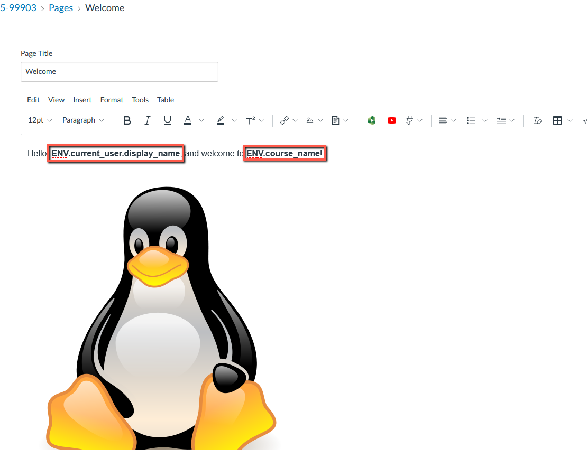Expand the superscript options arrow

point(261,120)
